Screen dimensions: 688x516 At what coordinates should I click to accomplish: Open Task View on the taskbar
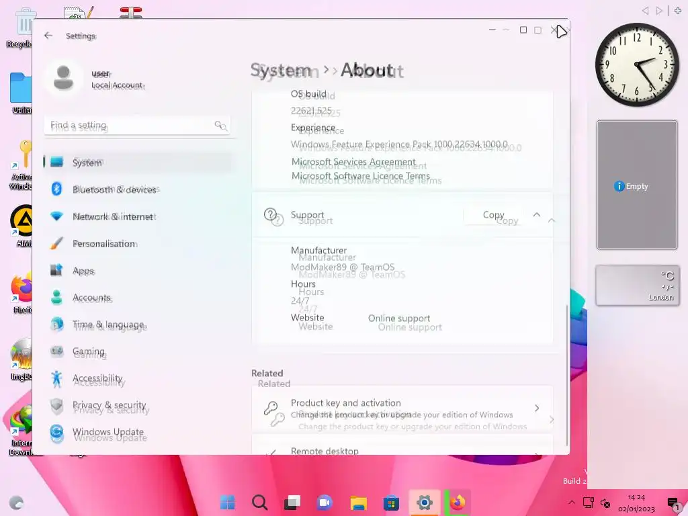(x=292, y=503)
